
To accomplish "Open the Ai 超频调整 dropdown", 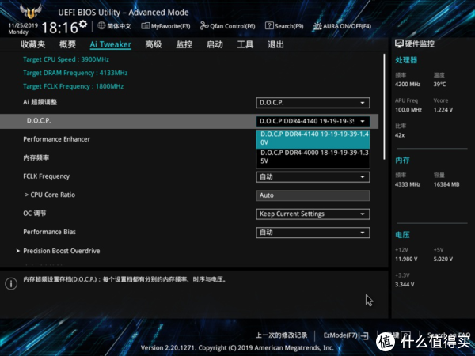I will [x=313, y=103].
